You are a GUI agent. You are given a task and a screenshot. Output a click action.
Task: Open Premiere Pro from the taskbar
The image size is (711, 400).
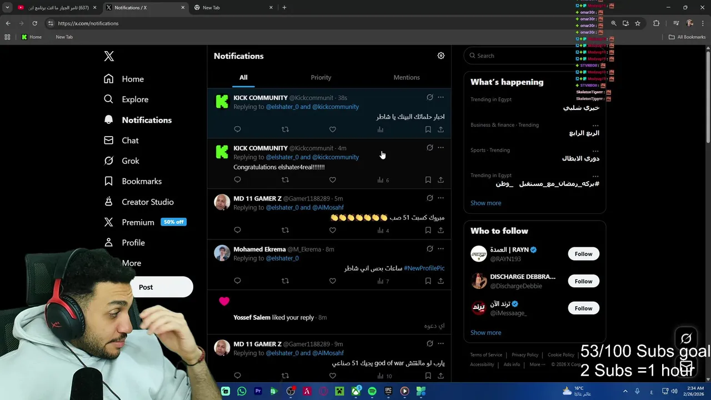tap(258, 391)
